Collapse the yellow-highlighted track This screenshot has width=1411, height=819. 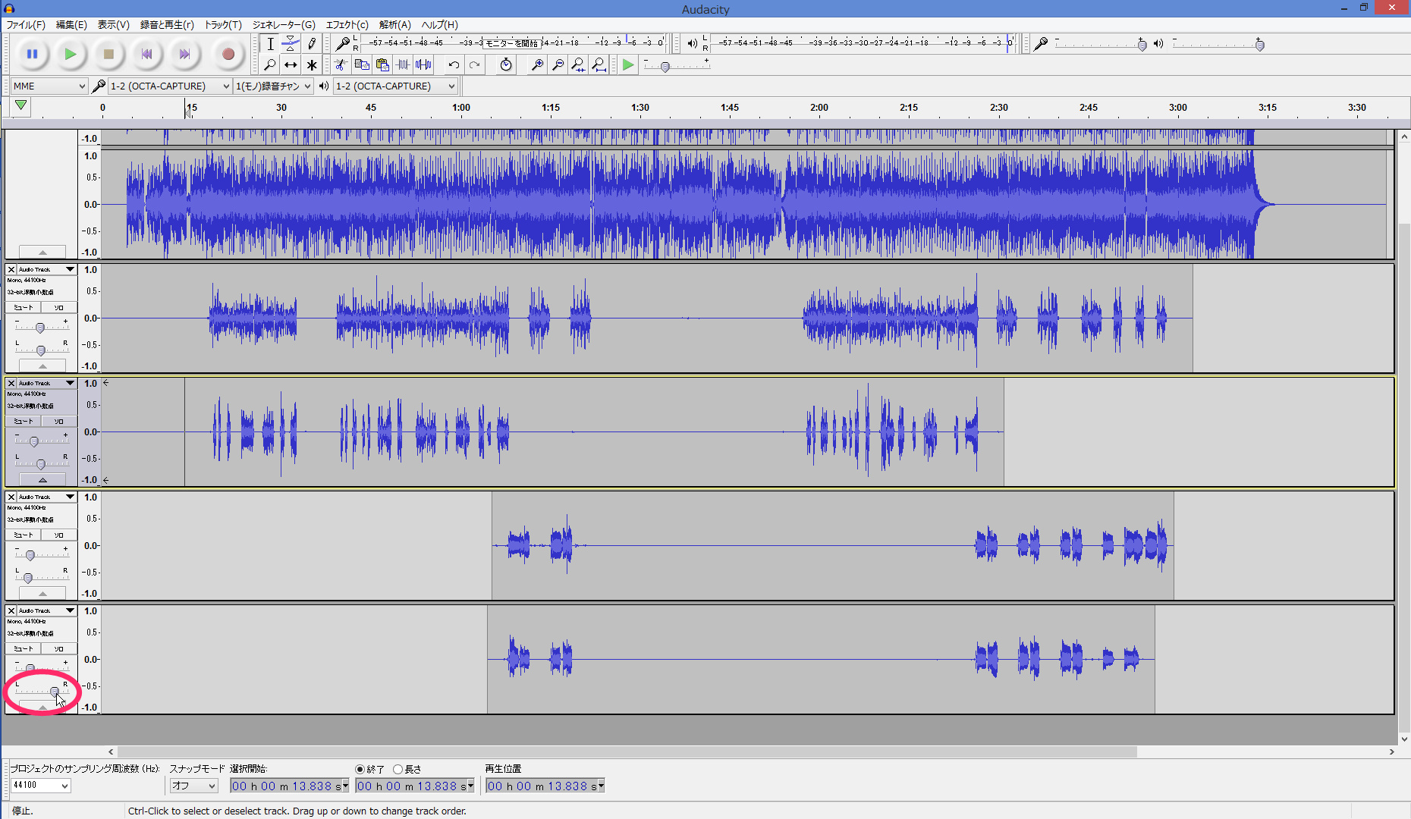pos(42,480)
